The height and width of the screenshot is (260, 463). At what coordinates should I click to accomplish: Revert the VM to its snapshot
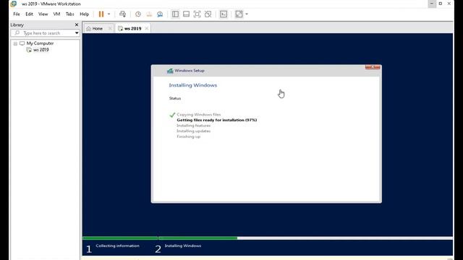tap(149, 14)
